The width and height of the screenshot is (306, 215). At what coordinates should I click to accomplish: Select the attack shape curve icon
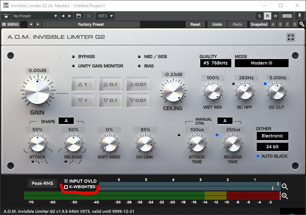click(x=40, y=162)
